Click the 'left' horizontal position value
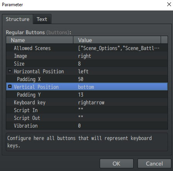 (83, 71)
